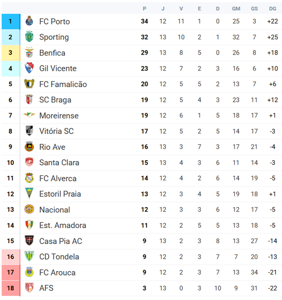Open the SC Braga crest icon
The image size is (282, 300).
[x=29, y=100]
